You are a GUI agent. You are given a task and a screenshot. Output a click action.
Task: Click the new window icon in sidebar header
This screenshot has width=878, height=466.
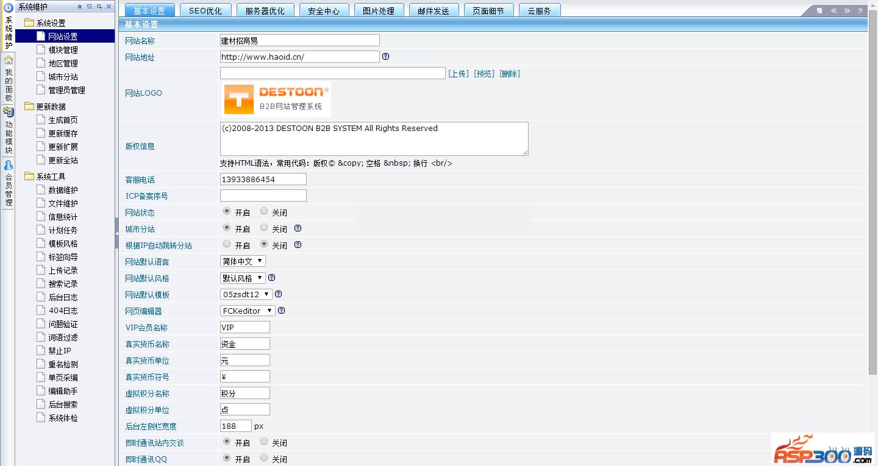89,7
